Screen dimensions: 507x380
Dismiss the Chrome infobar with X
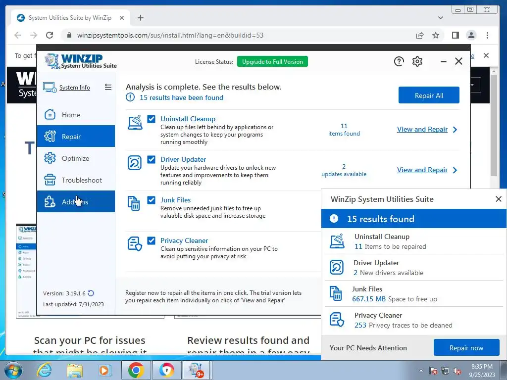pos(486,55)
